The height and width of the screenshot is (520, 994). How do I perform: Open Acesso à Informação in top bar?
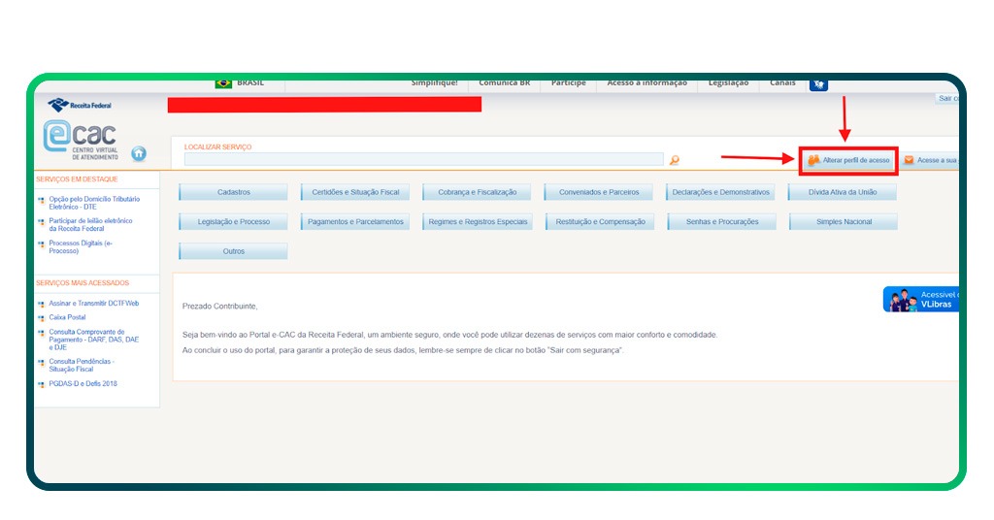pos(646,83)
